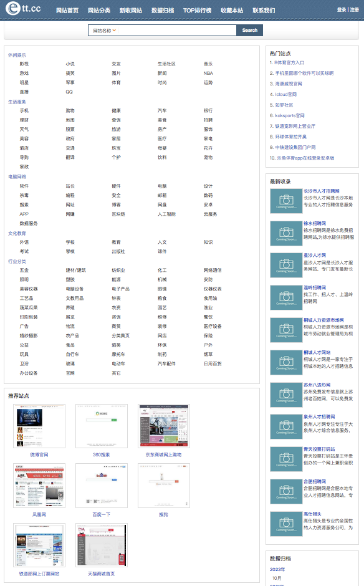This screenshot has width=364, height=586.
Task: Open the 长沙市人才招聘网 title link
Action: click(322, 191)
